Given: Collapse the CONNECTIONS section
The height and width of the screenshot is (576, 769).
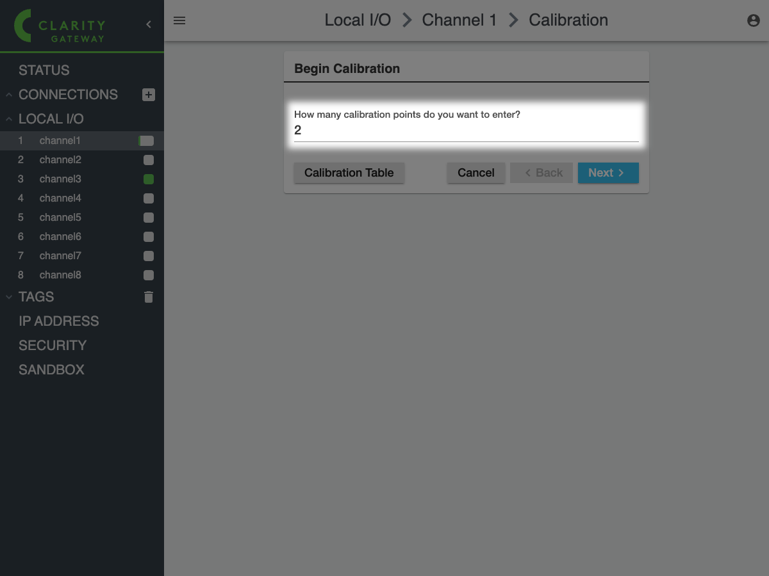Looking at the screenshot, I should 9,95.
